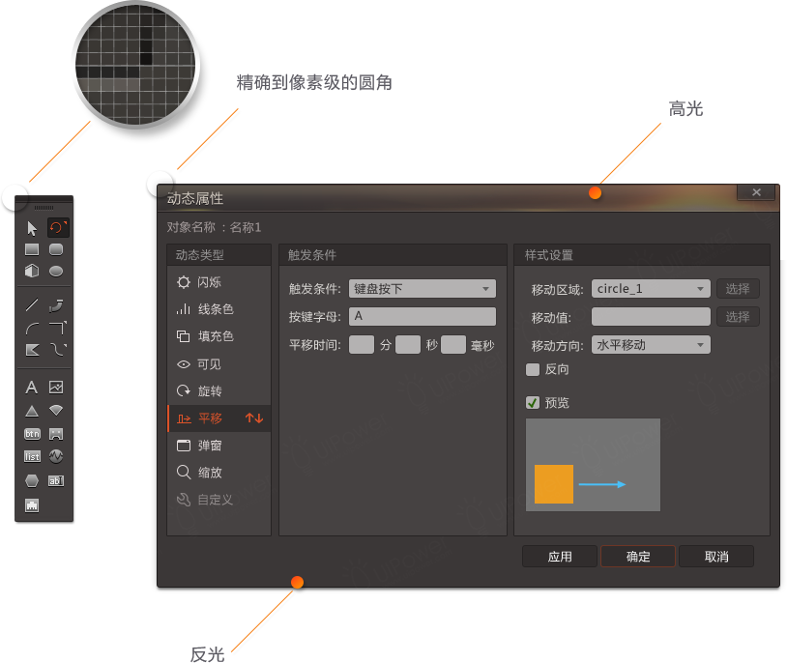Uncheck the 预览 checkbox

click(x=533, y=402)
